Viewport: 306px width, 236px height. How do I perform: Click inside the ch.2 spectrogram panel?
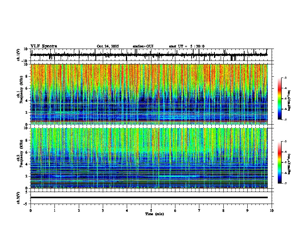149,158
